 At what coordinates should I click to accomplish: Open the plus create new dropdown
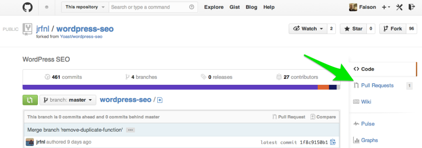pos(386,7)
